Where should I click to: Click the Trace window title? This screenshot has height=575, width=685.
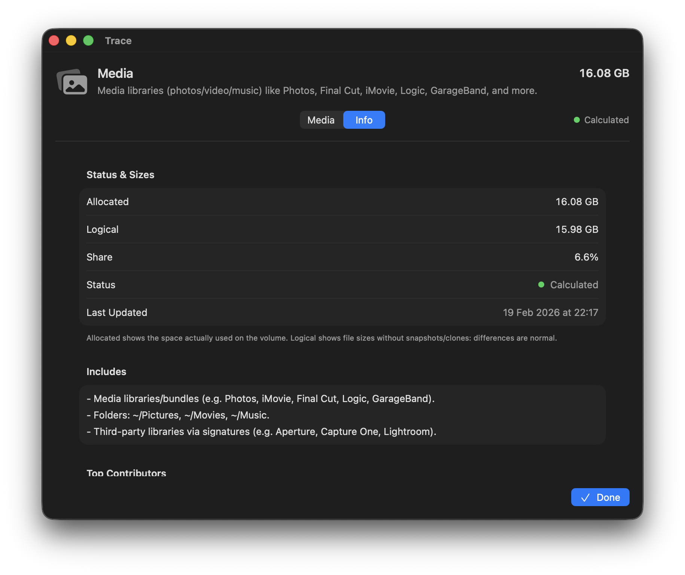coord(118,41)
